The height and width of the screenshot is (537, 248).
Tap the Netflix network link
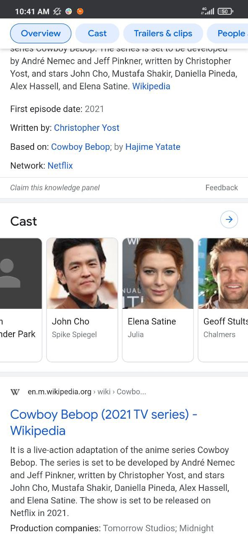60,166
